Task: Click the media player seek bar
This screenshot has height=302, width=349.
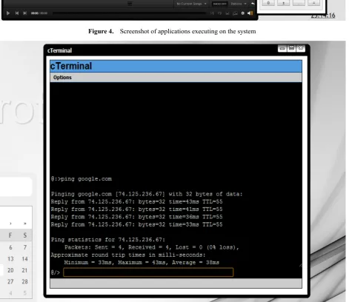Action: pos(129,13)
